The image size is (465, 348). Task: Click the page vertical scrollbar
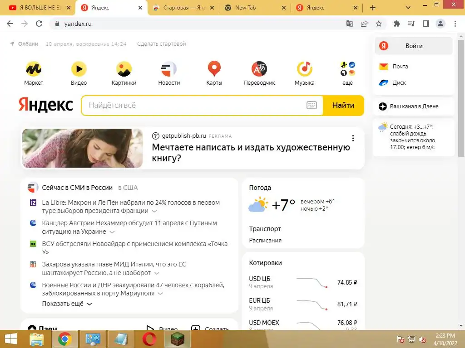tap(461, 98)
